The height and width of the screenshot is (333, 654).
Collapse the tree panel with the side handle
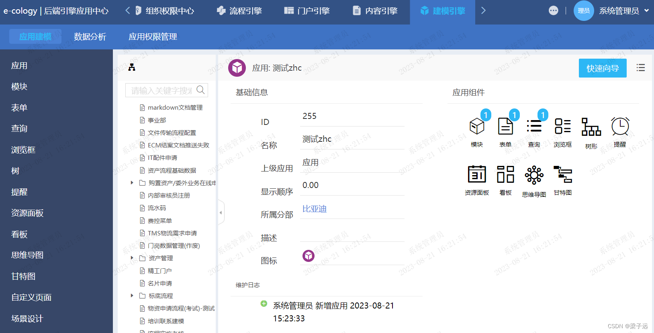pyautogui.click(x=221, y=212)
